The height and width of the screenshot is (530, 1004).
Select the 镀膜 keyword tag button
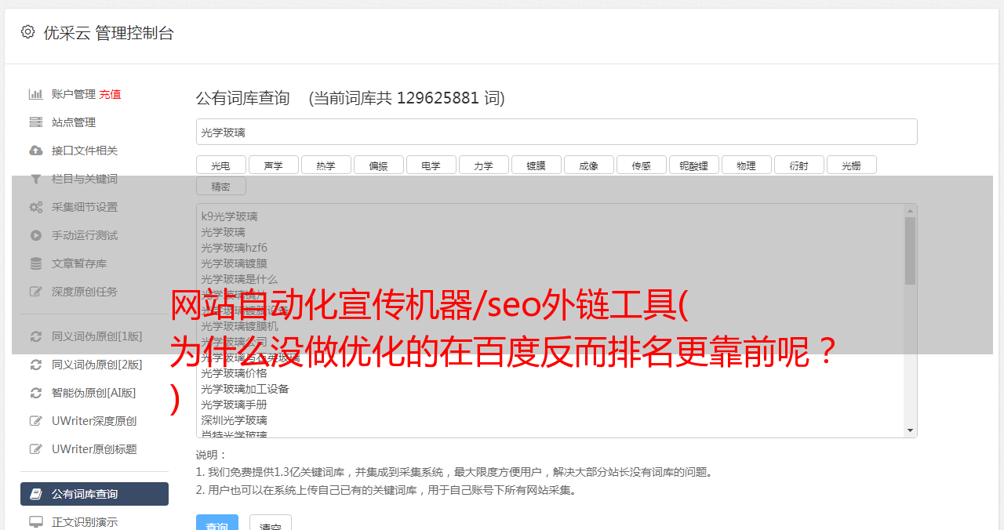(537, 165)
